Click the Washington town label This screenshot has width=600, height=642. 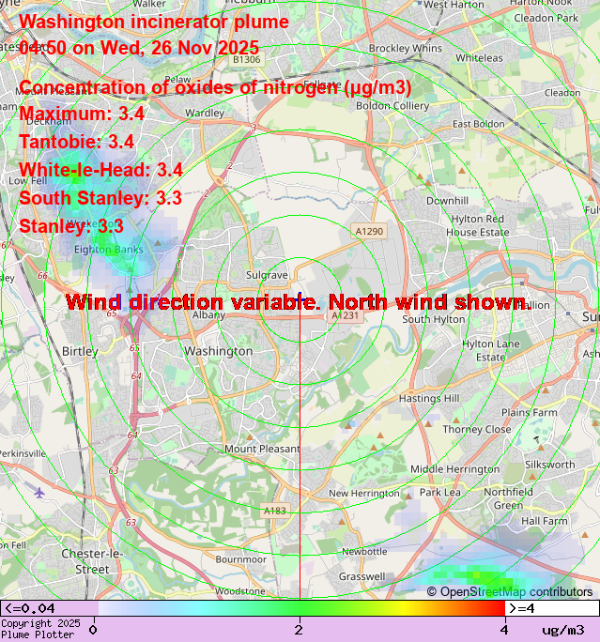tap(218, 351)
